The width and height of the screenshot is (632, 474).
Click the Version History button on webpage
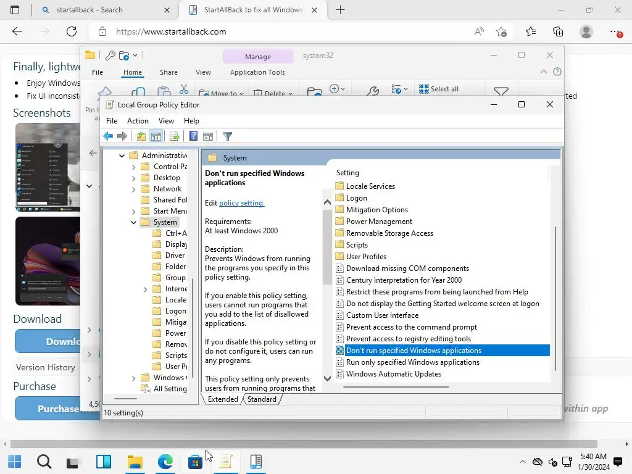click(x=46, y=367)
